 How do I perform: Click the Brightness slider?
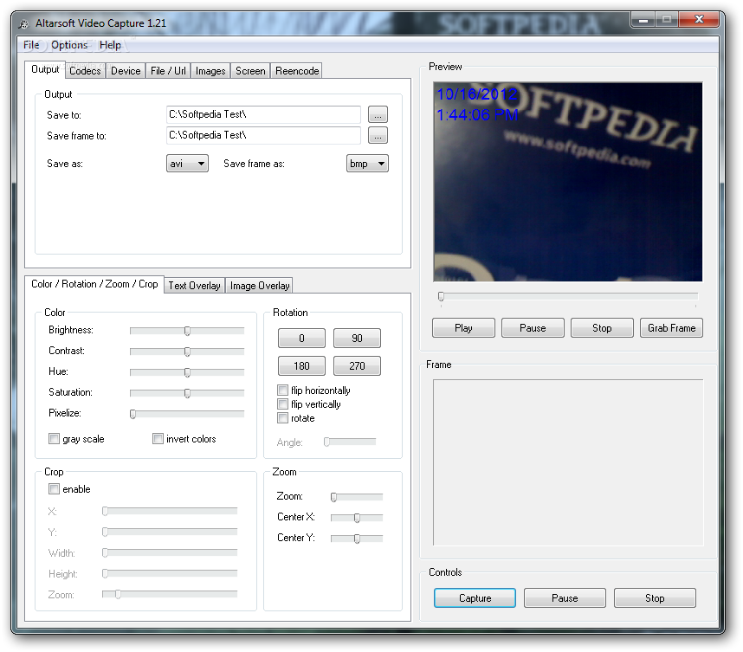click(187, 331)
